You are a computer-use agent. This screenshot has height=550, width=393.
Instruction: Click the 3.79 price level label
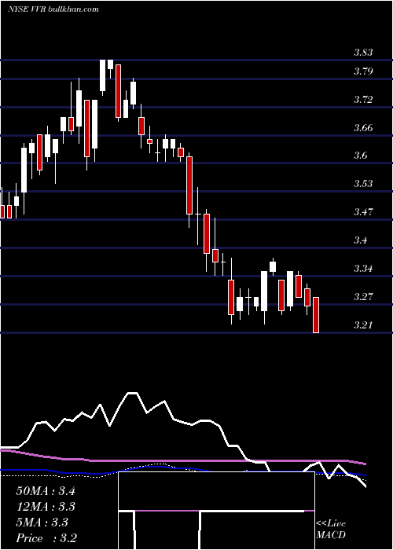pyautogui.click(x=363, y=71)
